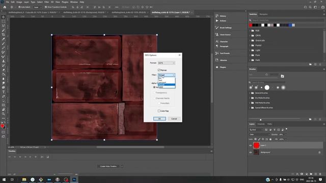Viewport: 326px width, 183px height.
Task: Click the search icon in the top bar
Action: (310, 7)
